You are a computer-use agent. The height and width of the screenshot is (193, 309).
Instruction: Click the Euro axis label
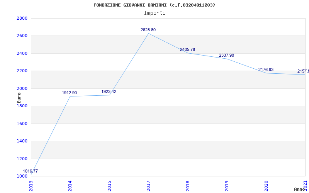19,98
